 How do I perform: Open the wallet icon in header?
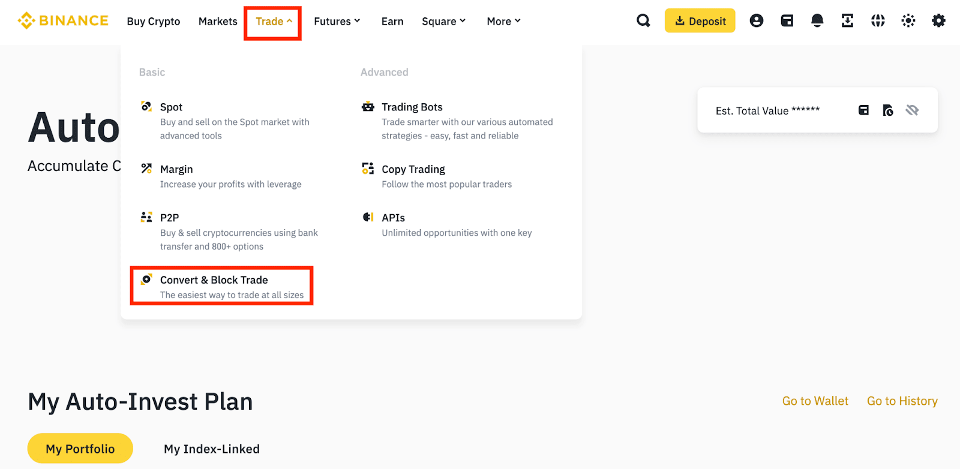click(787, 21)
